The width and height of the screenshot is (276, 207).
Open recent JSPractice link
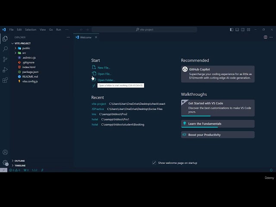pyautogui.click(x=98, y=109)
